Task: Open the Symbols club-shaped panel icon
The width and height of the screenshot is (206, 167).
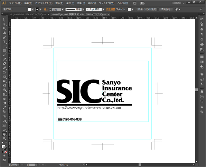Action: tap(202, 29)
